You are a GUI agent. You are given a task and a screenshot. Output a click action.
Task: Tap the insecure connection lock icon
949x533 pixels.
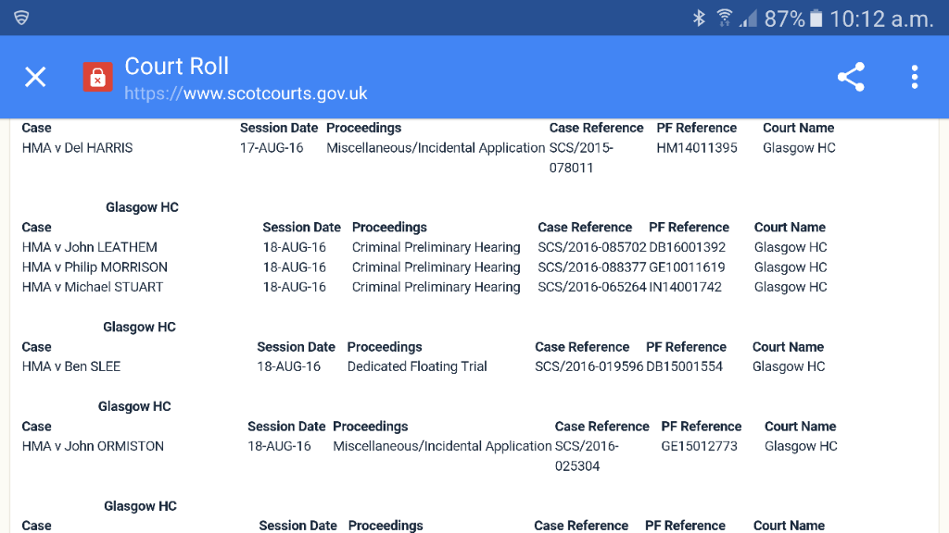[x=97, y=77]
